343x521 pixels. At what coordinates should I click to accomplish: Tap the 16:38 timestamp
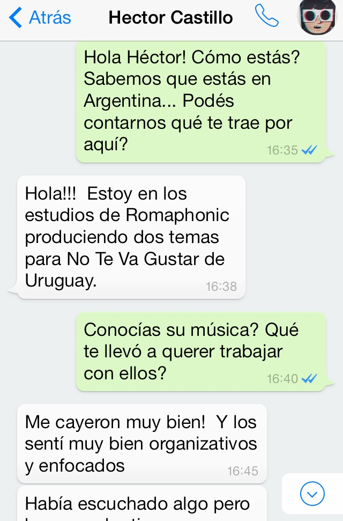pyautogui.click(x=221, y=287)
